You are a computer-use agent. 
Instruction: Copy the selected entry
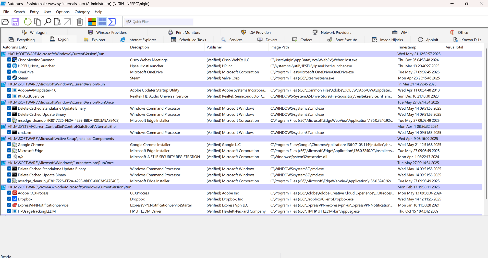point(38,22)
